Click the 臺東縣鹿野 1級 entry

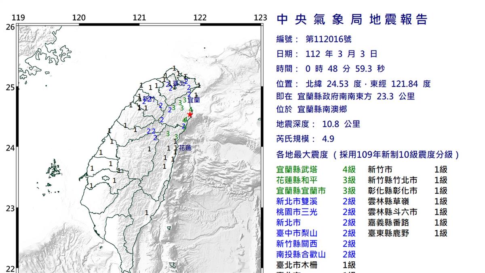pyautogui.click(x=407, y=233)
